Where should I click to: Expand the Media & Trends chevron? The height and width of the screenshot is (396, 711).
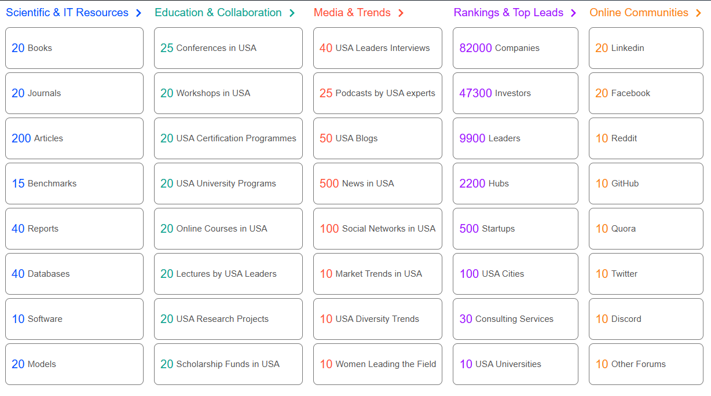coord(401,13)
